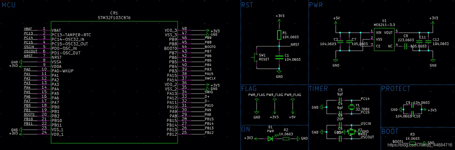The height and width of the screenshot is (150, 455).
Task: Click the CR1 reference designator
Action: coord(114,13)
